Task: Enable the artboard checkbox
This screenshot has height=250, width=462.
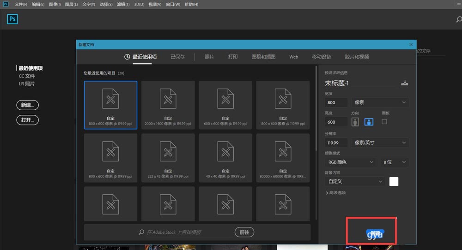Action: coord(384,121)
